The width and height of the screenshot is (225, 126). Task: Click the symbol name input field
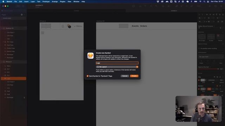click(117, 63)
